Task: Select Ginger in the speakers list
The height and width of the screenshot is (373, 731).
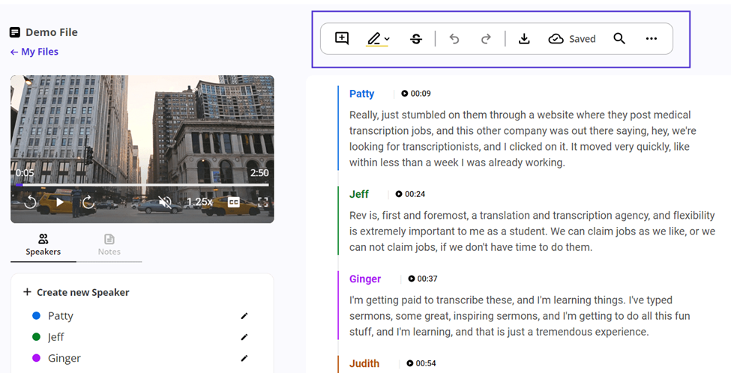Action: pyautogui.click(x=64, y=358)
